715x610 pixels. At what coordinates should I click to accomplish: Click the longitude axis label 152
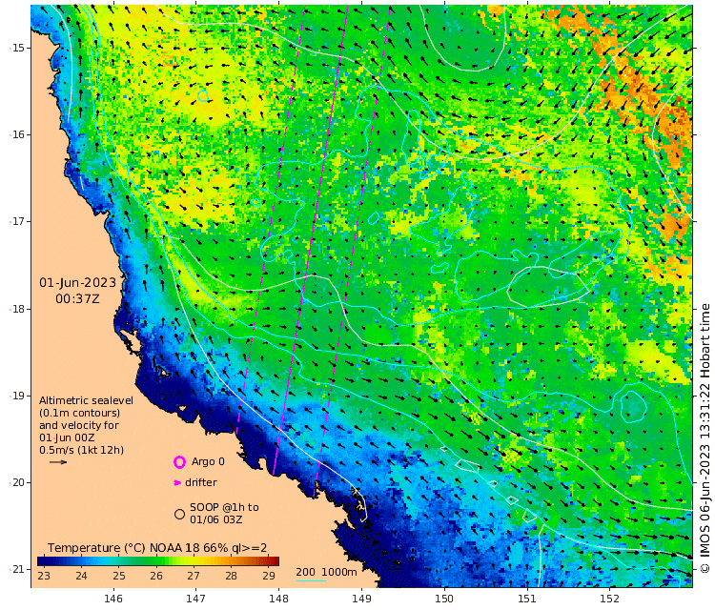click(610, 599)
